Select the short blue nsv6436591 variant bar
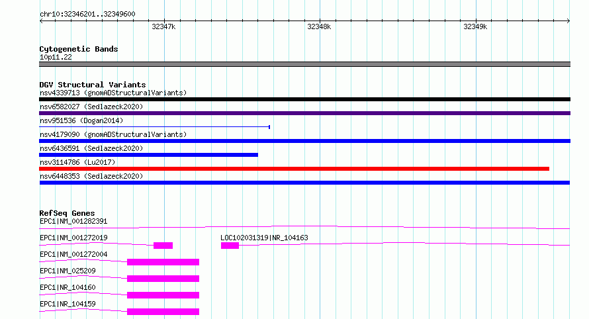Screen dimensions: 589x319 pos(148,155)
